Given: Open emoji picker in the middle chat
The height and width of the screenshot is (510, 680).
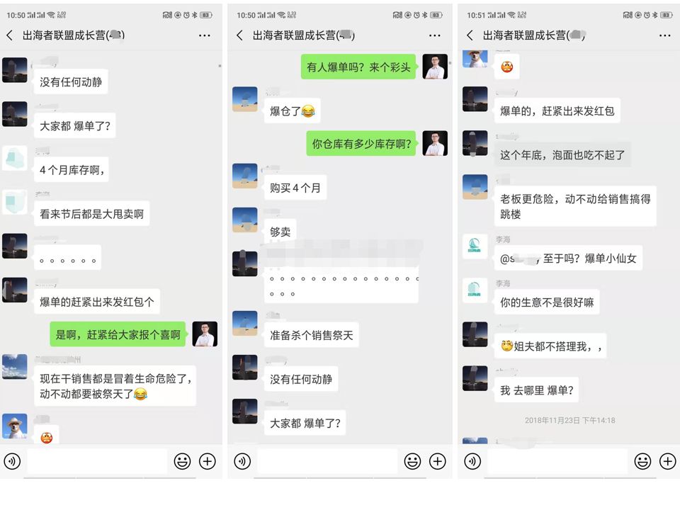Looking at the screenshot, I should pyautogui.click(x=412, y=461).
